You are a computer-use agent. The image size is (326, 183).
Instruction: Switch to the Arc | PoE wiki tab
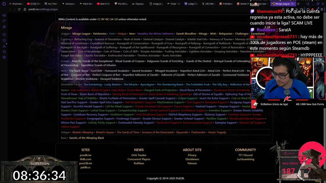coord(51,4)
